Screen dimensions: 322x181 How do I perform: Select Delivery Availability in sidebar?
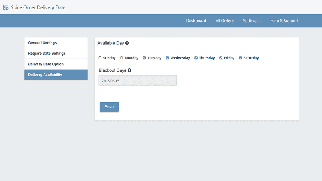(56, 75)
